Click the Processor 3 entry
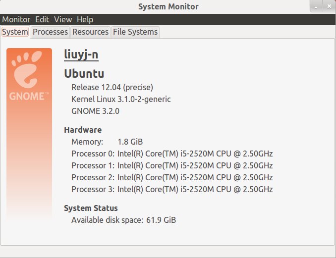This screenshot has height=258, width=336. click(172, 189)
